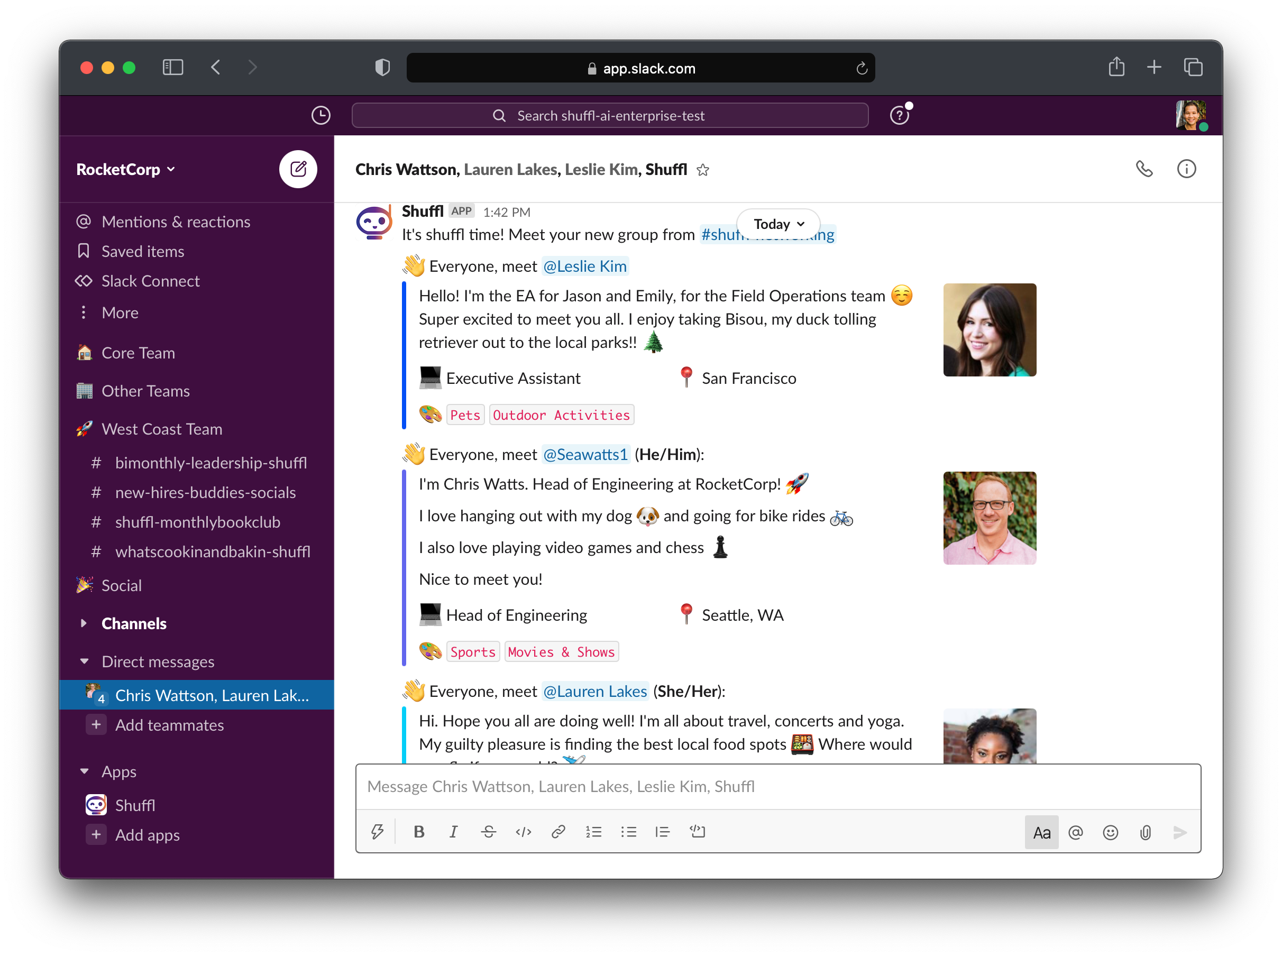Image resolution: width=1282 pixels, height=957 pixels.
Task: Open the Today date dropdown
Action: [778, 224]
